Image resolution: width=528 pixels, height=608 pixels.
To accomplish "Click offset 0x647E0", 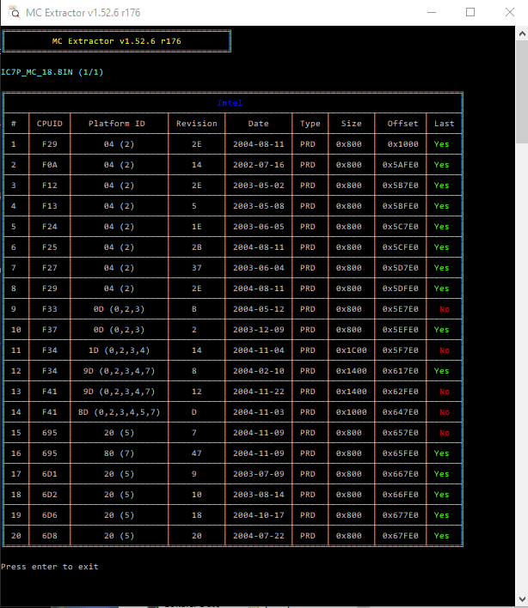I will pyautogui.click(x=400, y=412).
